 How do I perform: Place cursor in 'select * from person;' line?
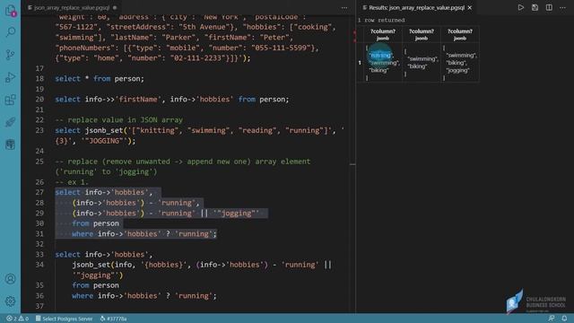[x=100, y=79]
